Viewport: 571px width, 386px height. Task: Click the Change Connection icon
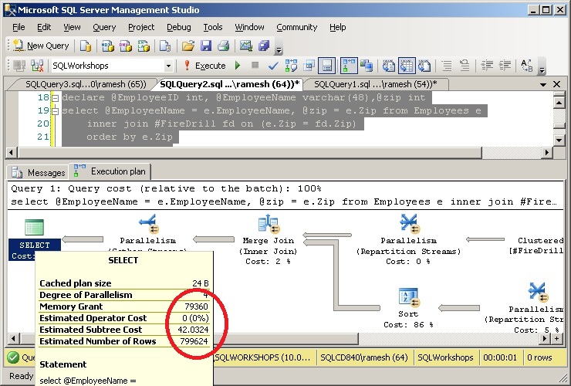[37, 66]
